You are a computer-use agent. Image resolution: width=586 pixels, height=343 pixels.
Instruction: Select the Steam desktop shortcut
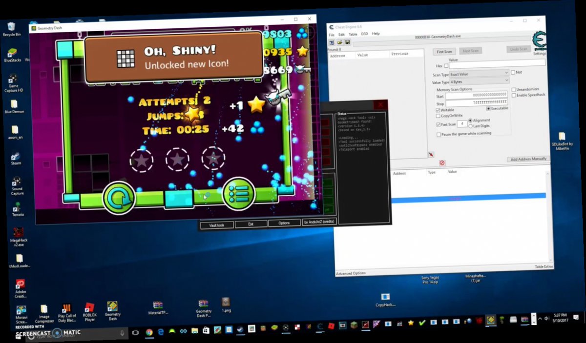16,159
